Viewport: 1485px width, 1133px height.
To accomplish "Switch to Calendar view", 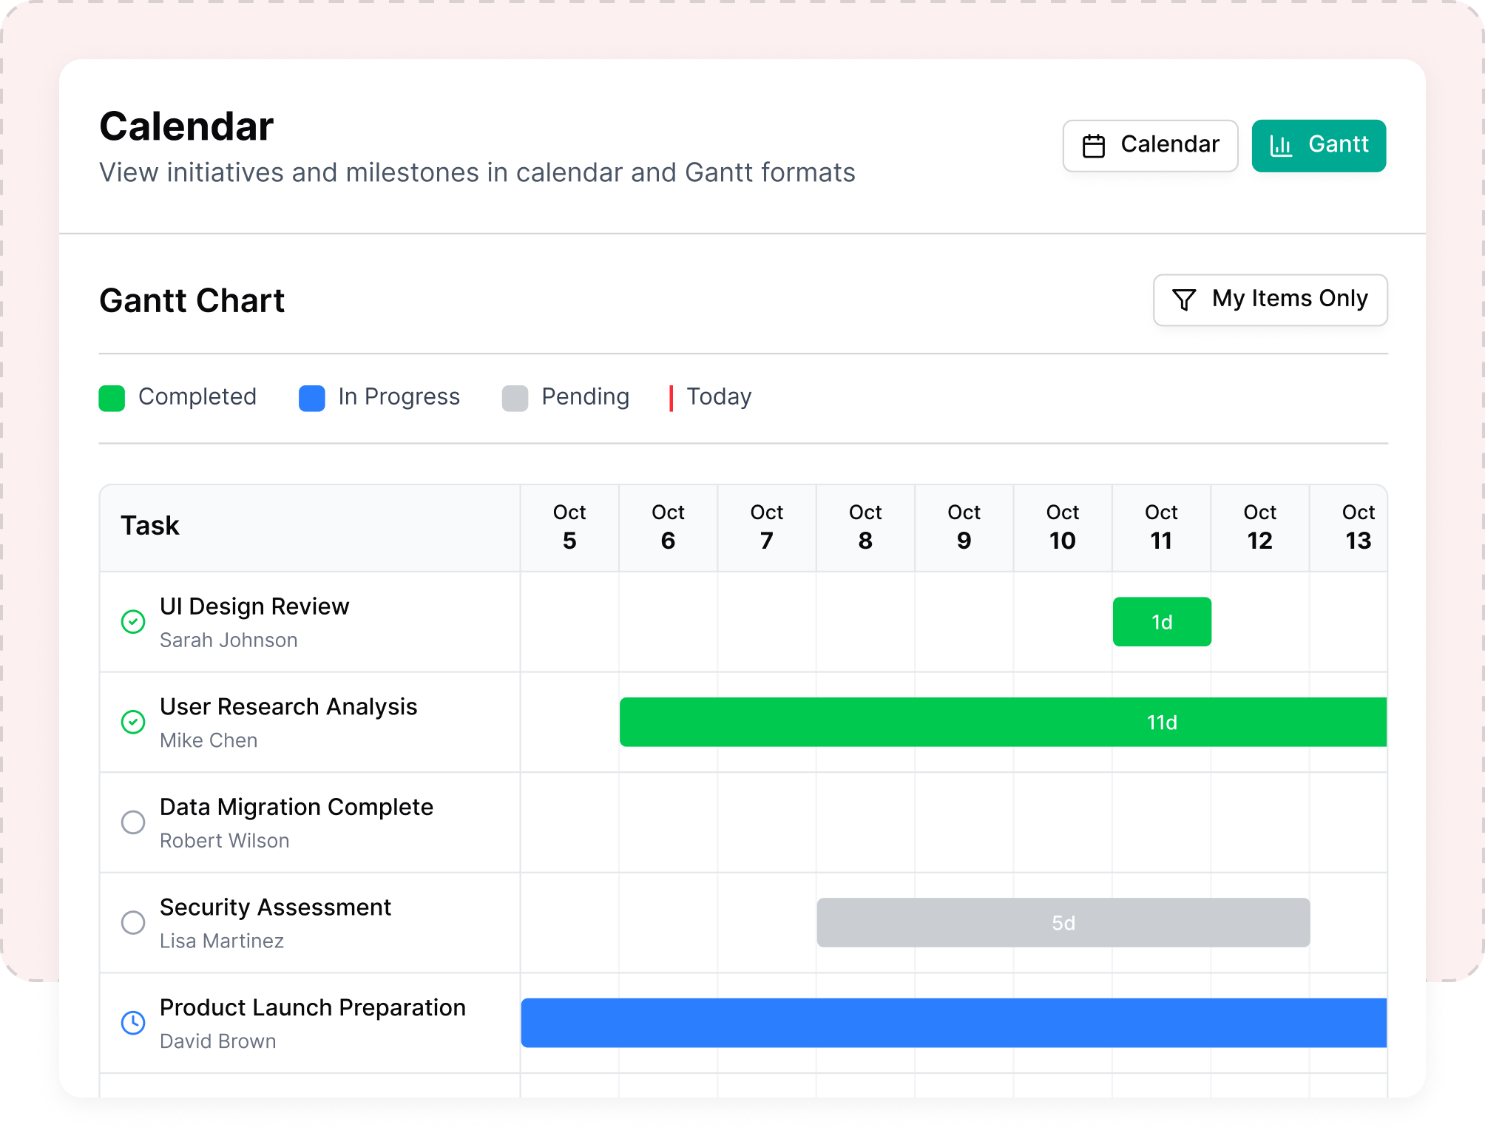I will pos(1150,146).
